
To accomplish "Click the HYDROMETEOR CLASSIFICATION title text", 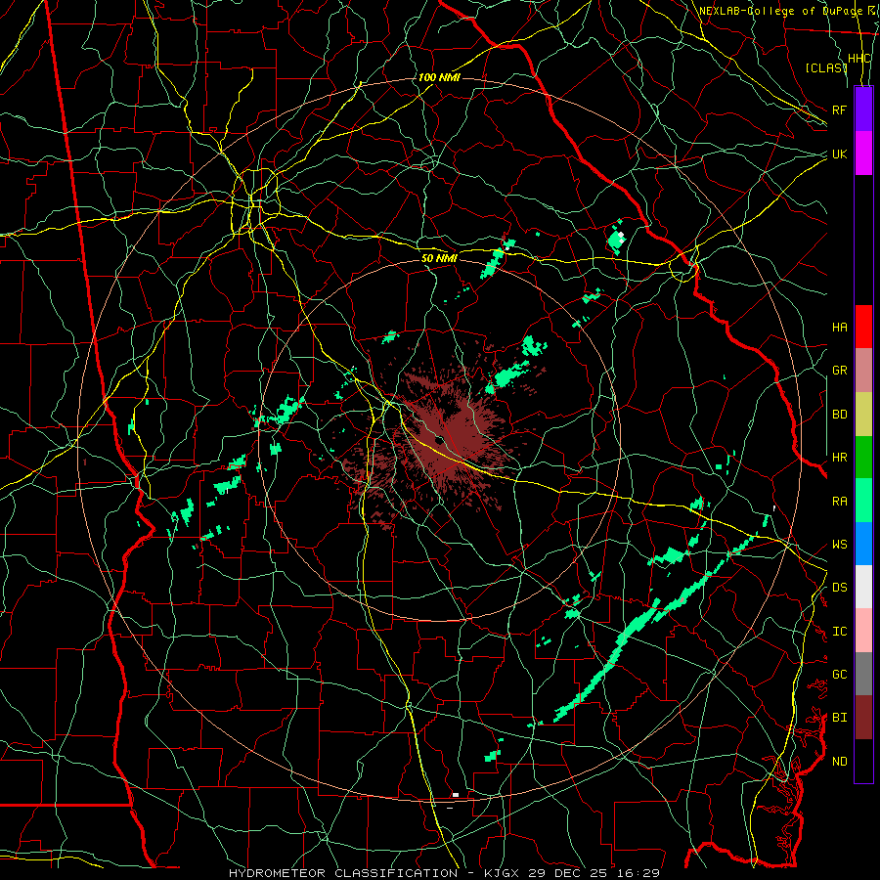I will point(343,873).
